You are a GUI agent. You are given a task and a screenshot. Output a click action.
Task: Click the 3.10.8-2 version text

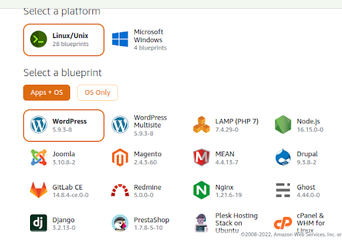(64, 162)
